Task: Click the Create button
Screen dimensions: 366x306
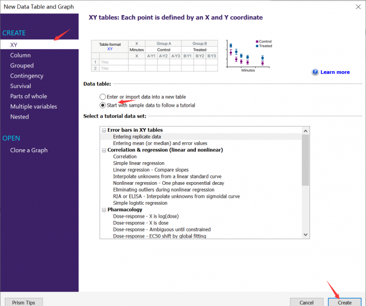Action: pos(344,302)
